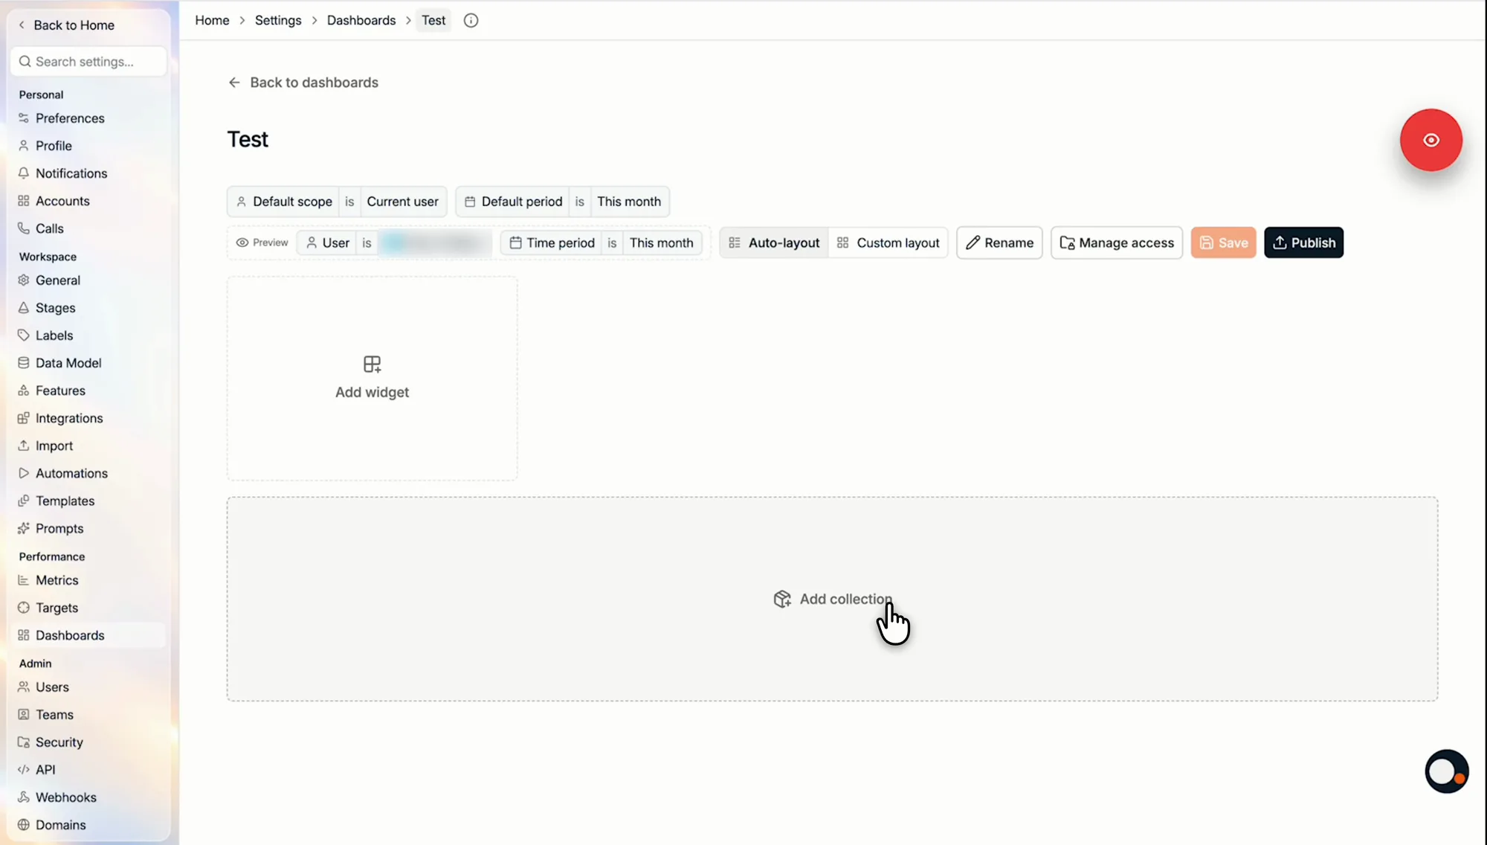Click the Calls phone icon
The width and height of the screenshot is (1487, 845).
coord(24,228)
